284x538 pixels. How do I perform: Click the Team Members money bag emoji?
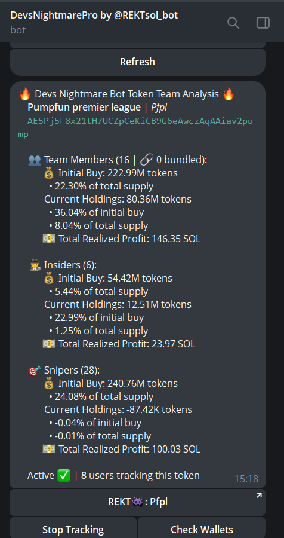click(49, 173)
